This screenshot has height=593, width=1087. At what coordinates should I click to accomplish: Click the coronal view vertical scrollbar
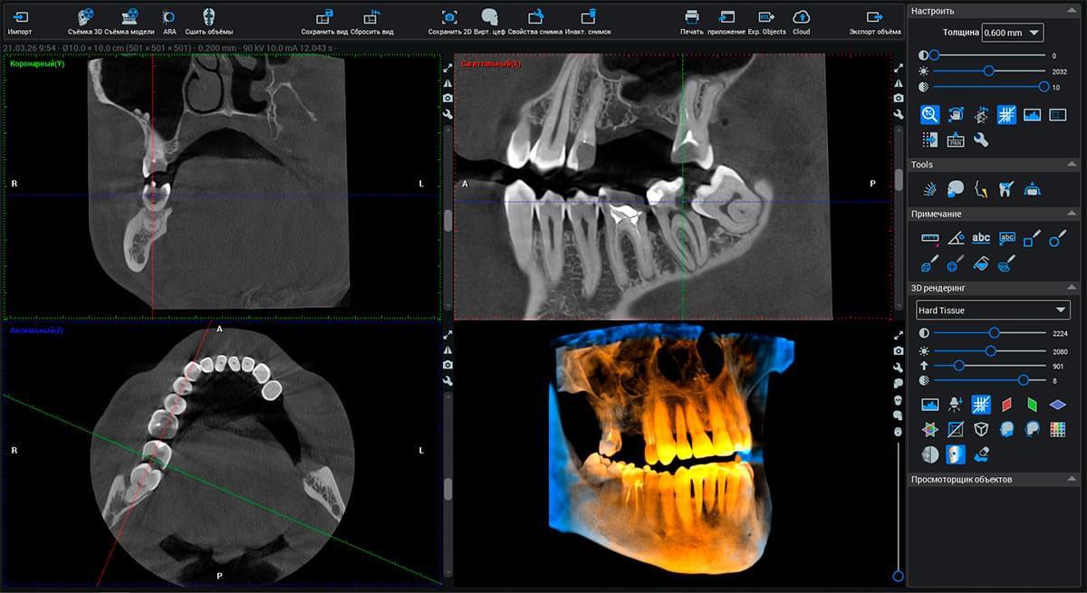pos(447,221)
